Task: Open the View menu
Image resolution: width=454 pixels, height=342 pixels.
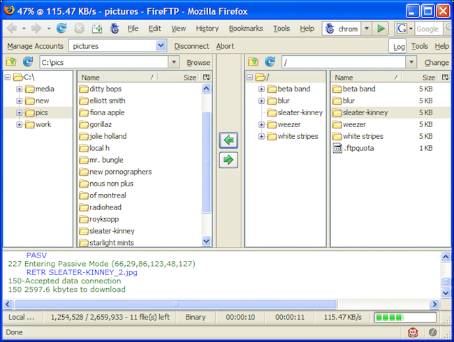Action: point(178,29)
